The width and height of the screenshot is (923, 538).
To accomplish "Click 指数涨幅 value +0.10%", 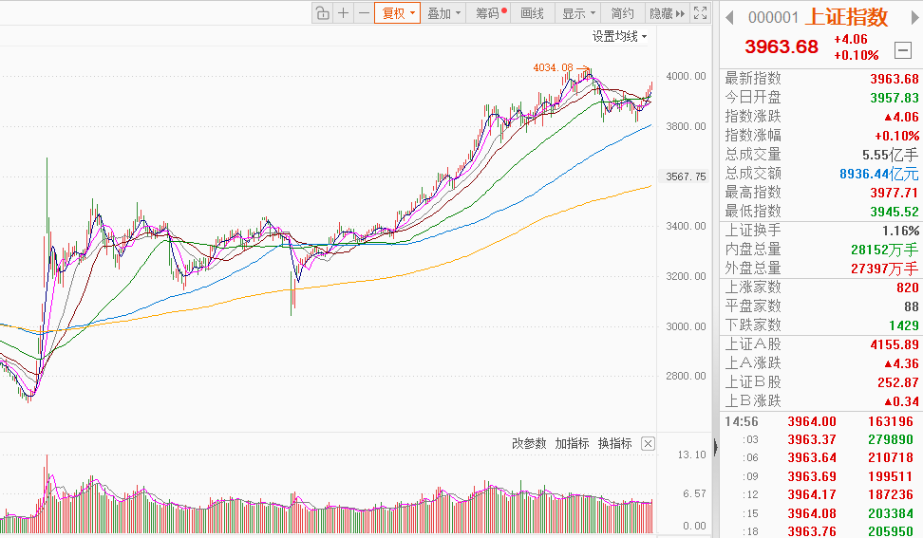I will point(896,136).
